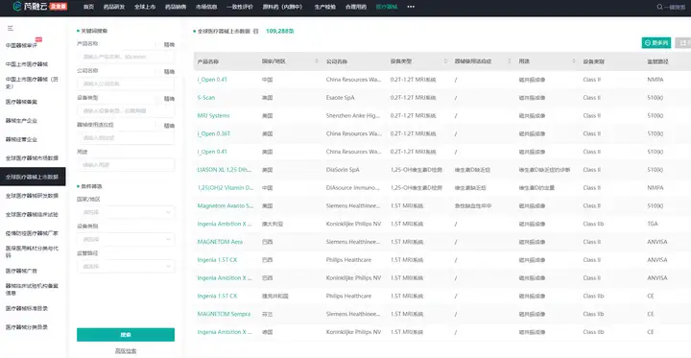Screen dimensions: 691x358
Task: Open 全球上市 top menu
Action: pos(145,7)
